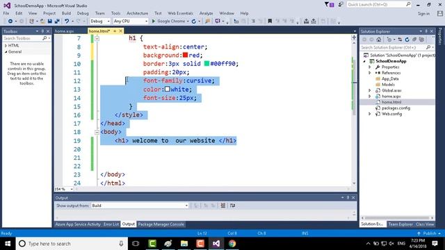Switch to the home.aspx editor tab
Image resolution: width=445 pixels, height=250 pixels.
click(65, 31)
